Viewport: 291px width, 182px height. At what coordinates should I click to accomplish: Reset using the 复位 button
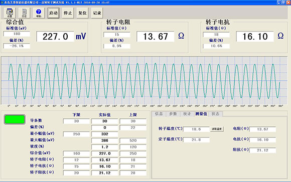tap(82, 13)
